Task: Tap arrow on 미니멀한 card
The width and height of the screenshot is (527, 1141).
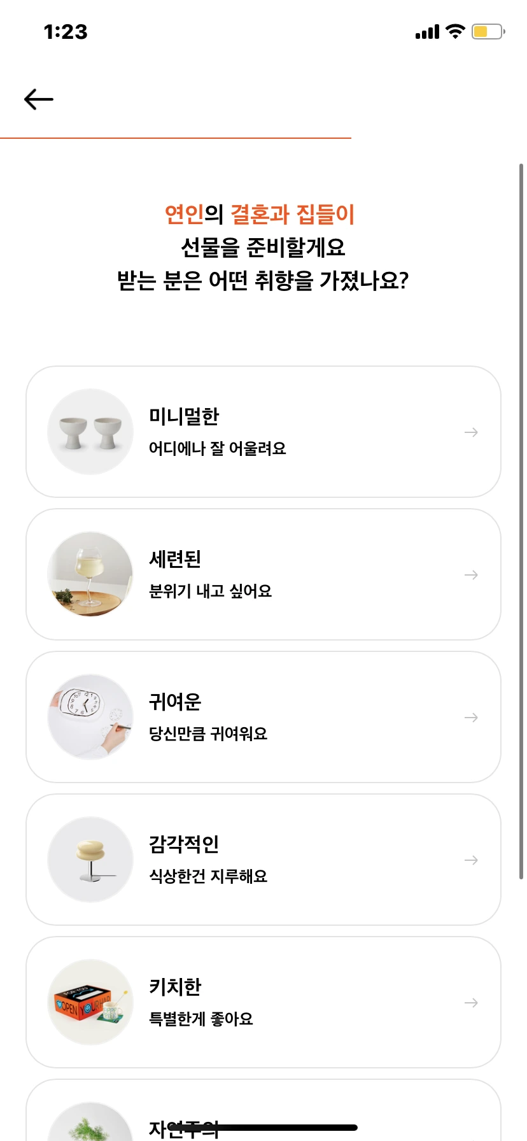Action: tap(471, 432)
